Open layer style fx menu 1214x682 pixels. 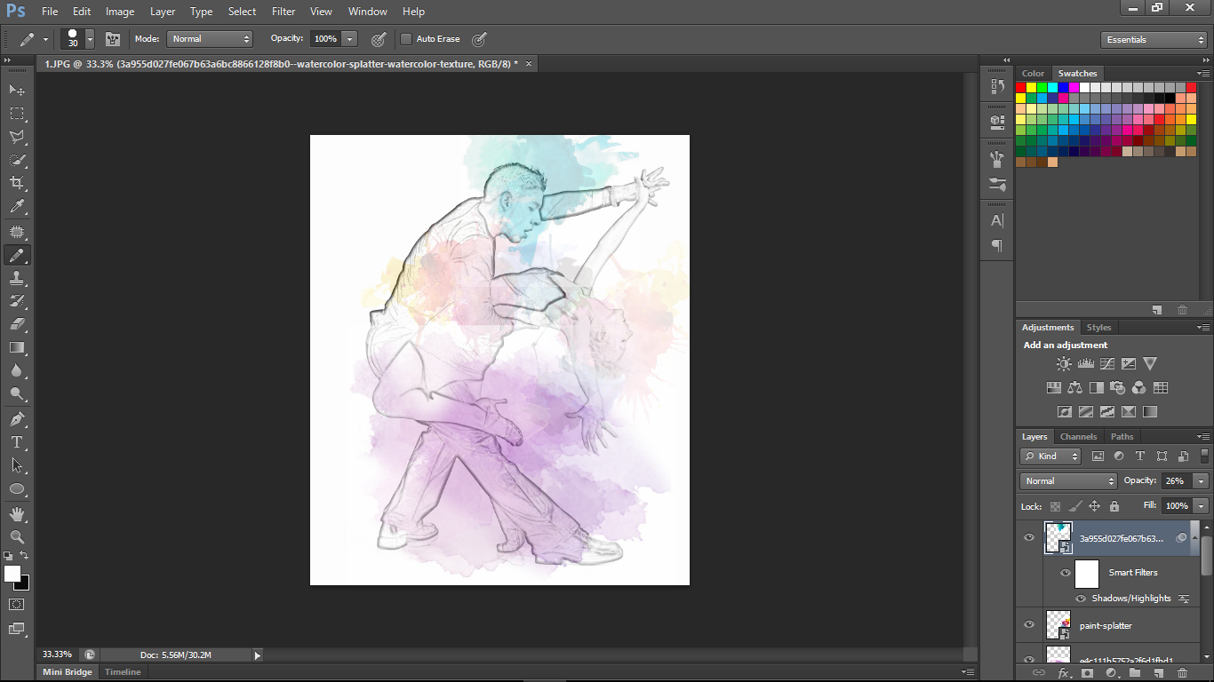[x=1063, y=674]
